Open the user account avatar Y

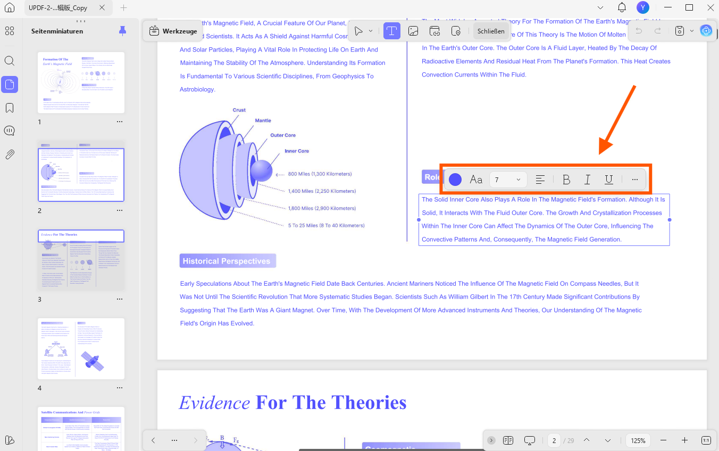click(643, 7)
